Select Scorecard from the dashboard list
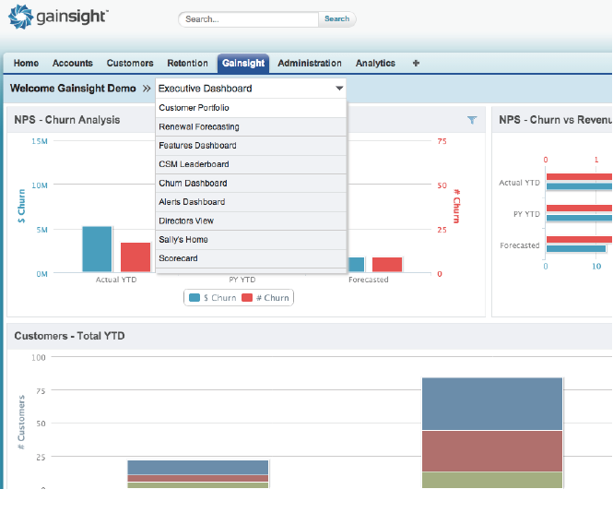 (178, 258)
